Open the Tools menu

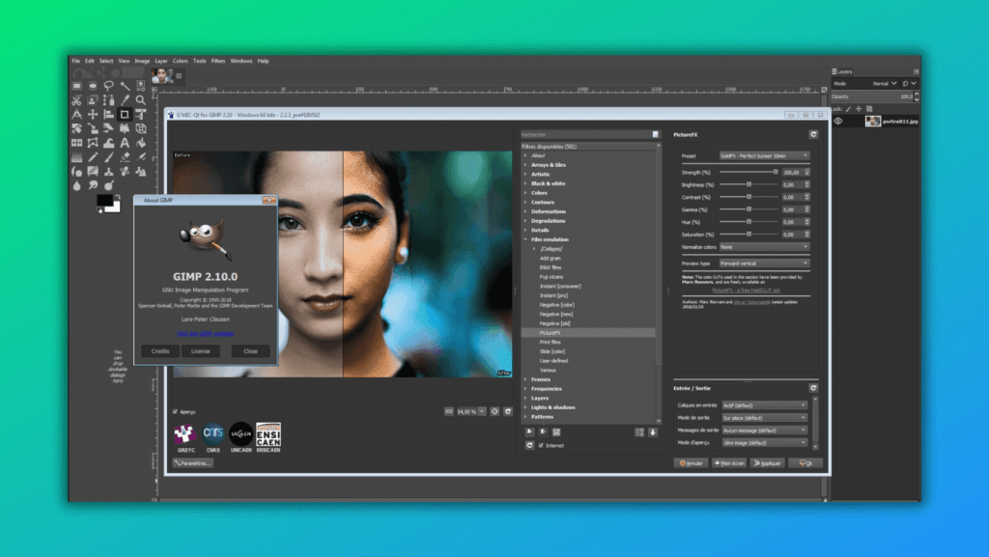pyautogui.click(x=199, y=61)
